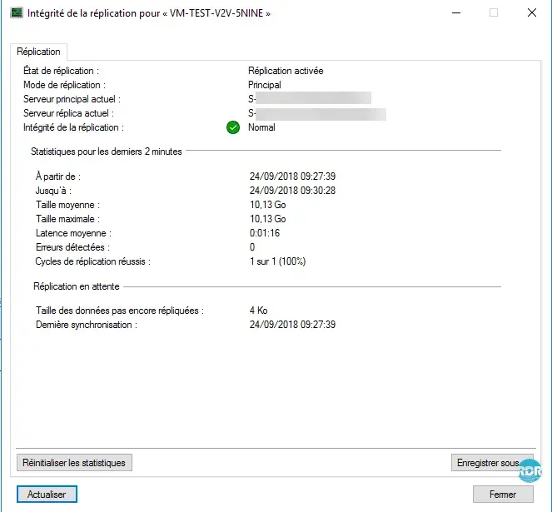This screenshot has height=512, width=552.
Task: Click the title text mentioning VM-TEST-V2V-5NINE
Action: [149, 14]
